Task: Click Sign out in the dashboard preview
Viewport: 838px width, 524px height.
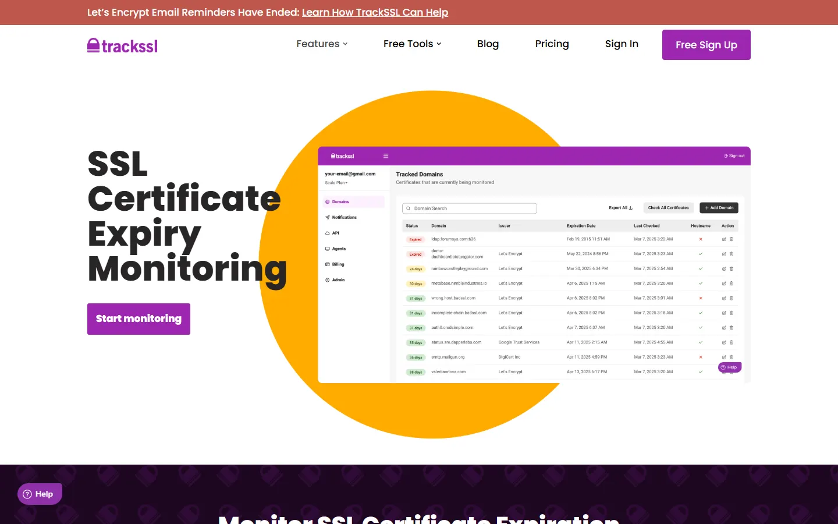Action: click(734, 156)
